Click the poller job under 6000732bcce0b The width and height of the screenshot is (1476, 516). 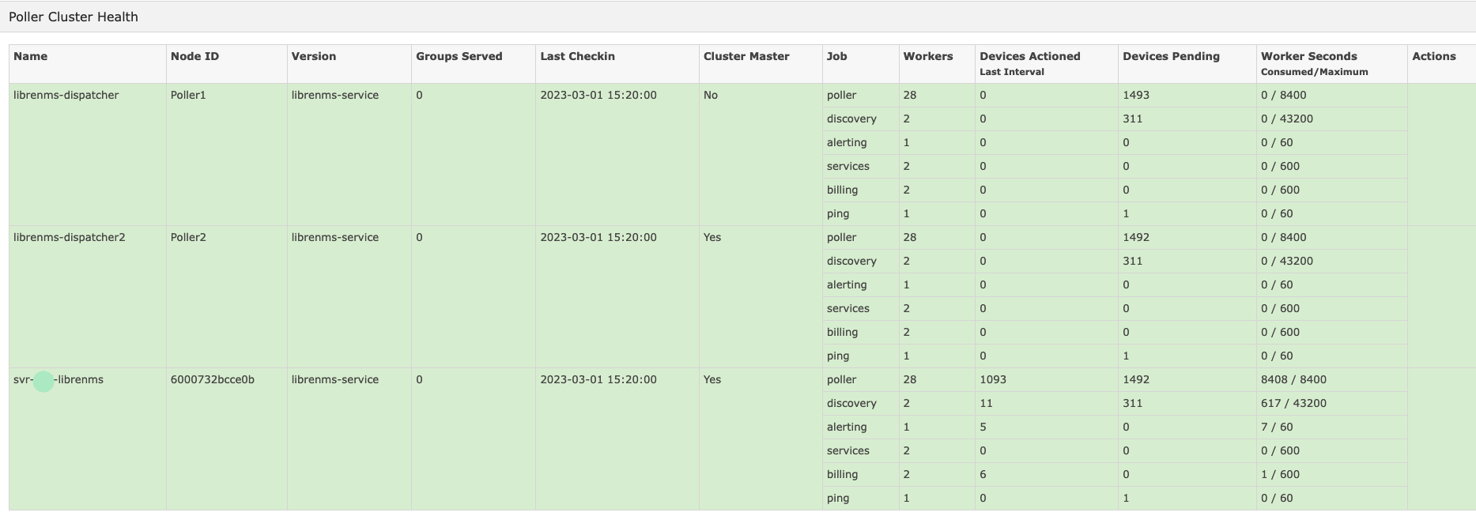point(842,379)
